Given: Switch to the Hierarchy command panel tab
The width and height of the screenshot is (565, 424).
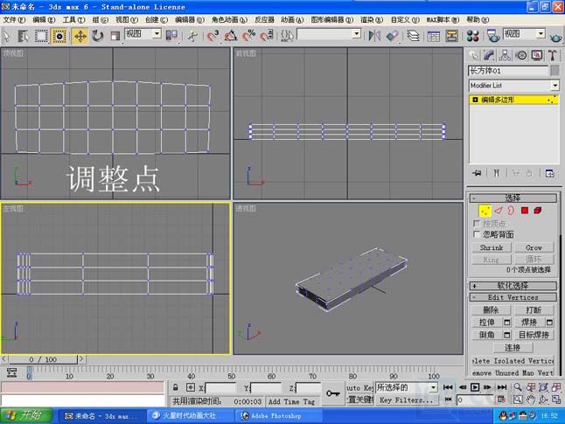Looking at the screenshot, I should point(505,55).
